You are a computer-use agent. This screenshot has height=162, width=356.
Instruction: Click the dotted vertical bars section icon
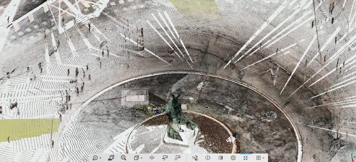click(x=220, y=158)
